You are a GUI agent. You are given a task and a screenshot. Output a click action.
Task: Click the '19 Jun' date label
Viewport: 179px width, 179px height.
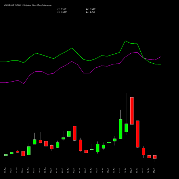coord(11,170)
